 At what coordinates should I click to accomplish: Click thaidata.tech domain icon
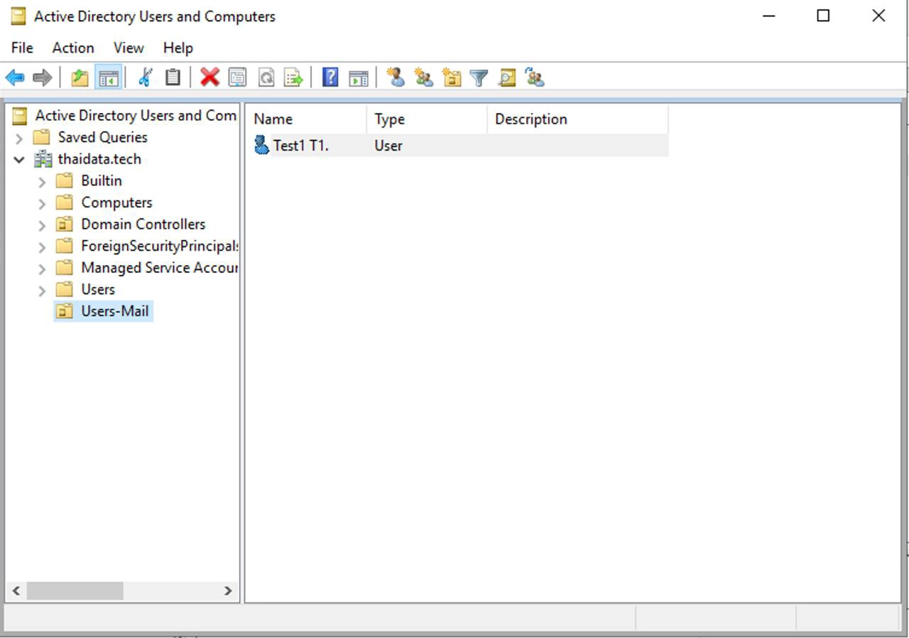click(43, 159)
